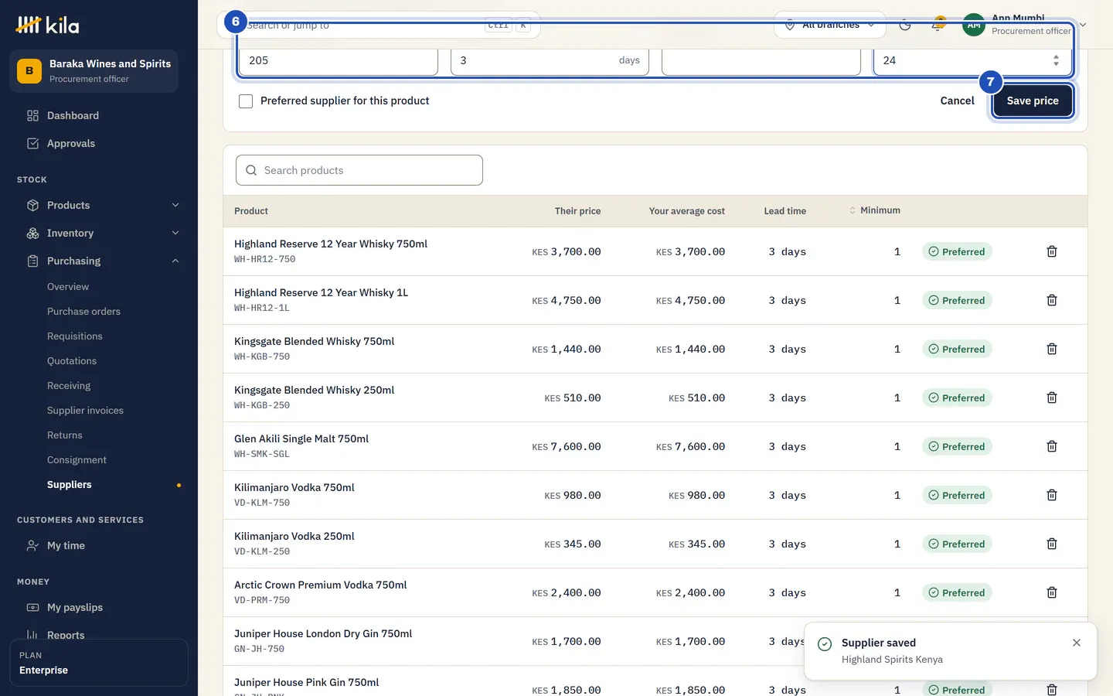Toggle the Preferred badge for Highland Reserve 12 Year Whisky 750ml
Viewport: 1113px width, 696px height.
coord(957,251)
